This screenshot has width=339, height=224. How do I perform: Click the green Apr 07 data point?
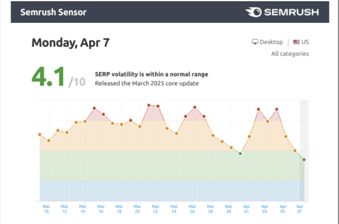click(x=304, y=159)
